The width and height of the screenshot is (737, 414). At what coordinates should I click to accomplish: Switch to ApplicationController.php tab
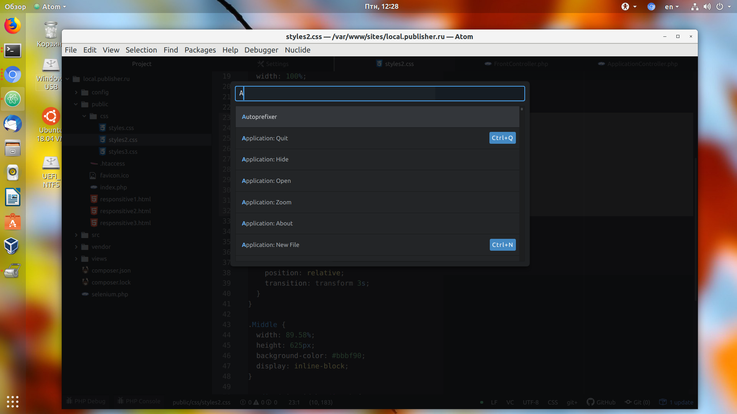pyautogui.click(x=638, y=64)
